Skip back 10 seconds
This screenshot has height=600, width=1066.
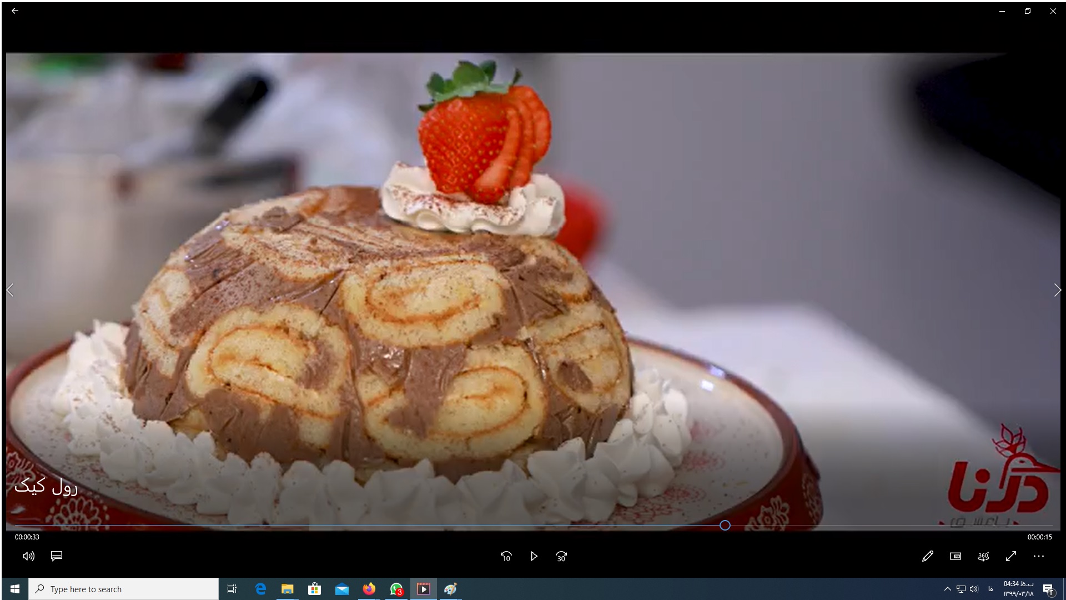506,556
